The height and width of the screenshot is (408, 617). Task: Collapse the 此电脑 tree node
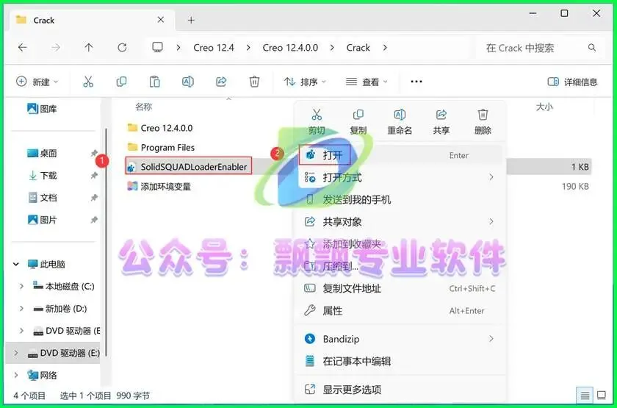[x=16, y=264]
